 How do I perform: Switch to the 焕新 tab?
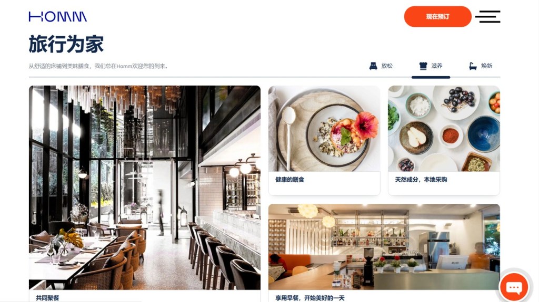pyautogui.click(x=481, y=66)
